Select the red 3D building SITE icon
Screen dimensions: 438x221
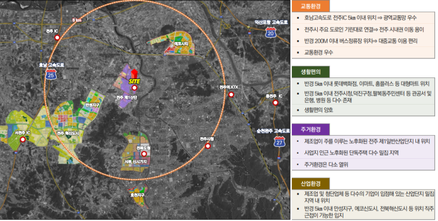[x=134, y=74]
